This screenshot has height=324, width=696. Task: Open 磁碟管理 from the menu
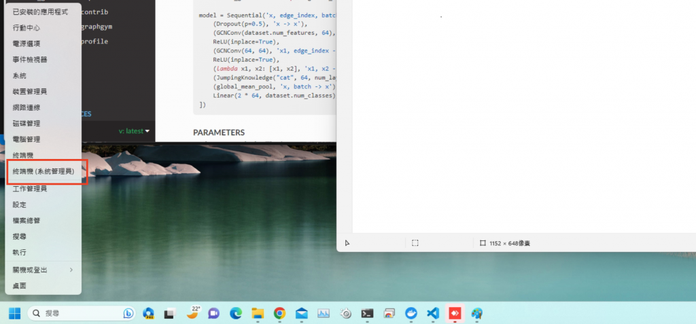[x=43, y=124]
